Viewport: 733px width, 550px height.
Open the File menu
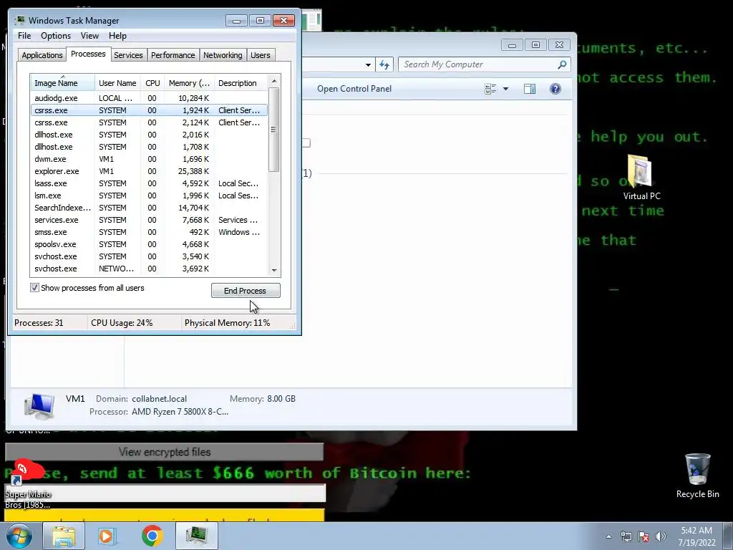(x=24, y=36)
